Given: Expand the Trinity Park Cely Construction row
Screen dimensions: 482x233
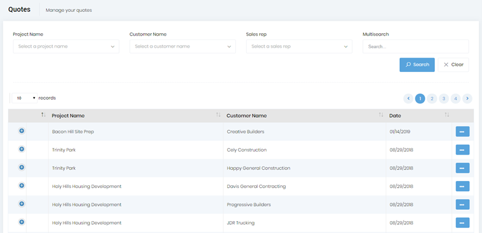Looking at the screenshot, I should click(21, 149).
